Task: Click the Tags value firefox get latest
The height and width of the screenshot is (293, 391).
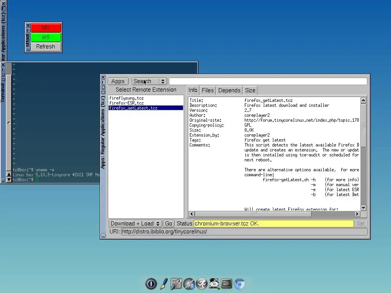Action: [265, 140]
